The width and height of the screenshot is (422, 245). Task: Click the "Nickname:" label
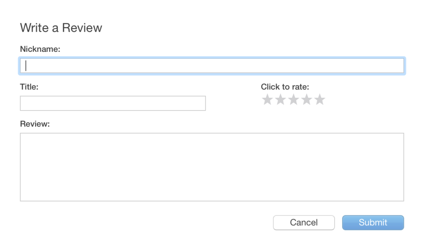(40, 49)
